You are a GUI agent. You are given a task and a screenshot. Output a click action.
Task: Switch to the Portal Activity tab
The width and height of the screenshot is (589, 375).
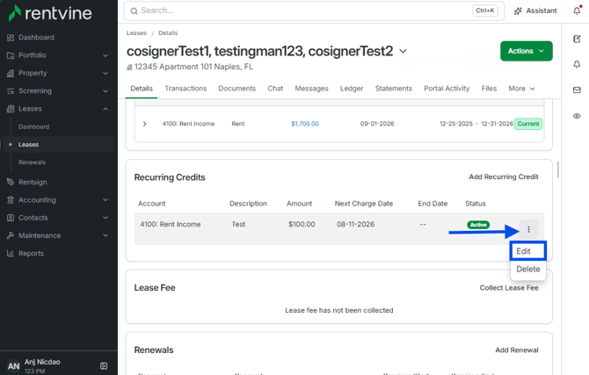point(447,89)
